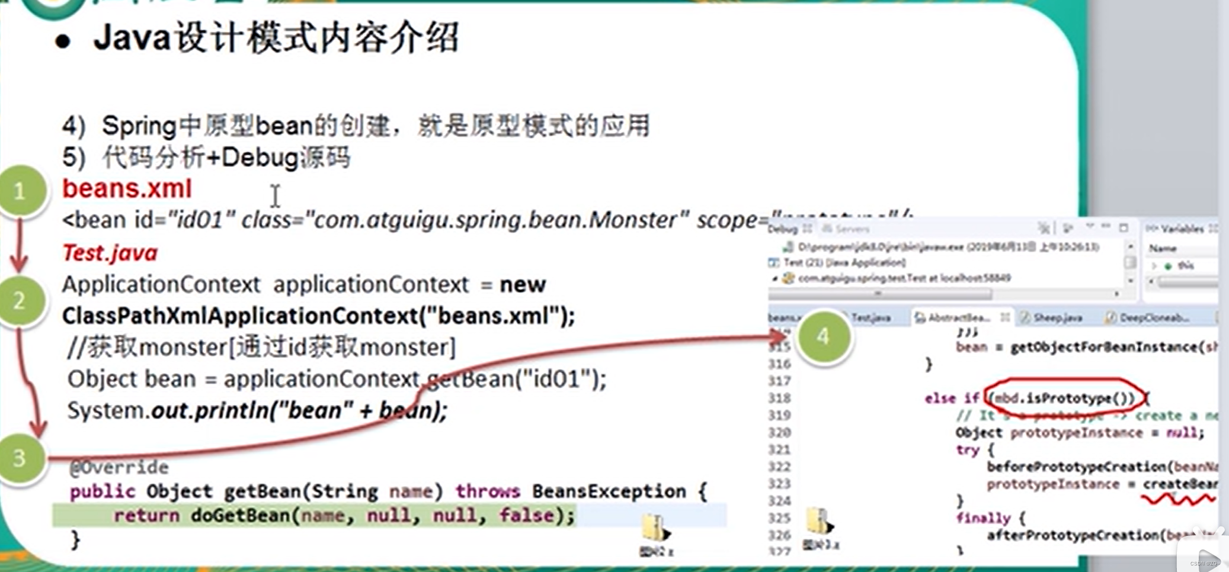Click 'return doGetBean(name, null, null, false);'
This screenshot has height=572, width=1229.
344,516
